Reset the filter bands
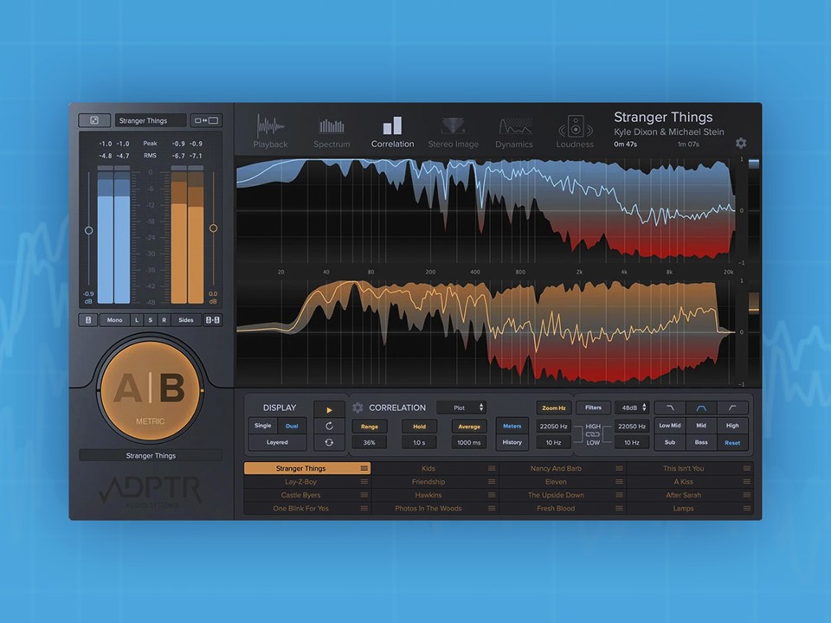Viewport: 831px width, 623px height. [732, 442]
